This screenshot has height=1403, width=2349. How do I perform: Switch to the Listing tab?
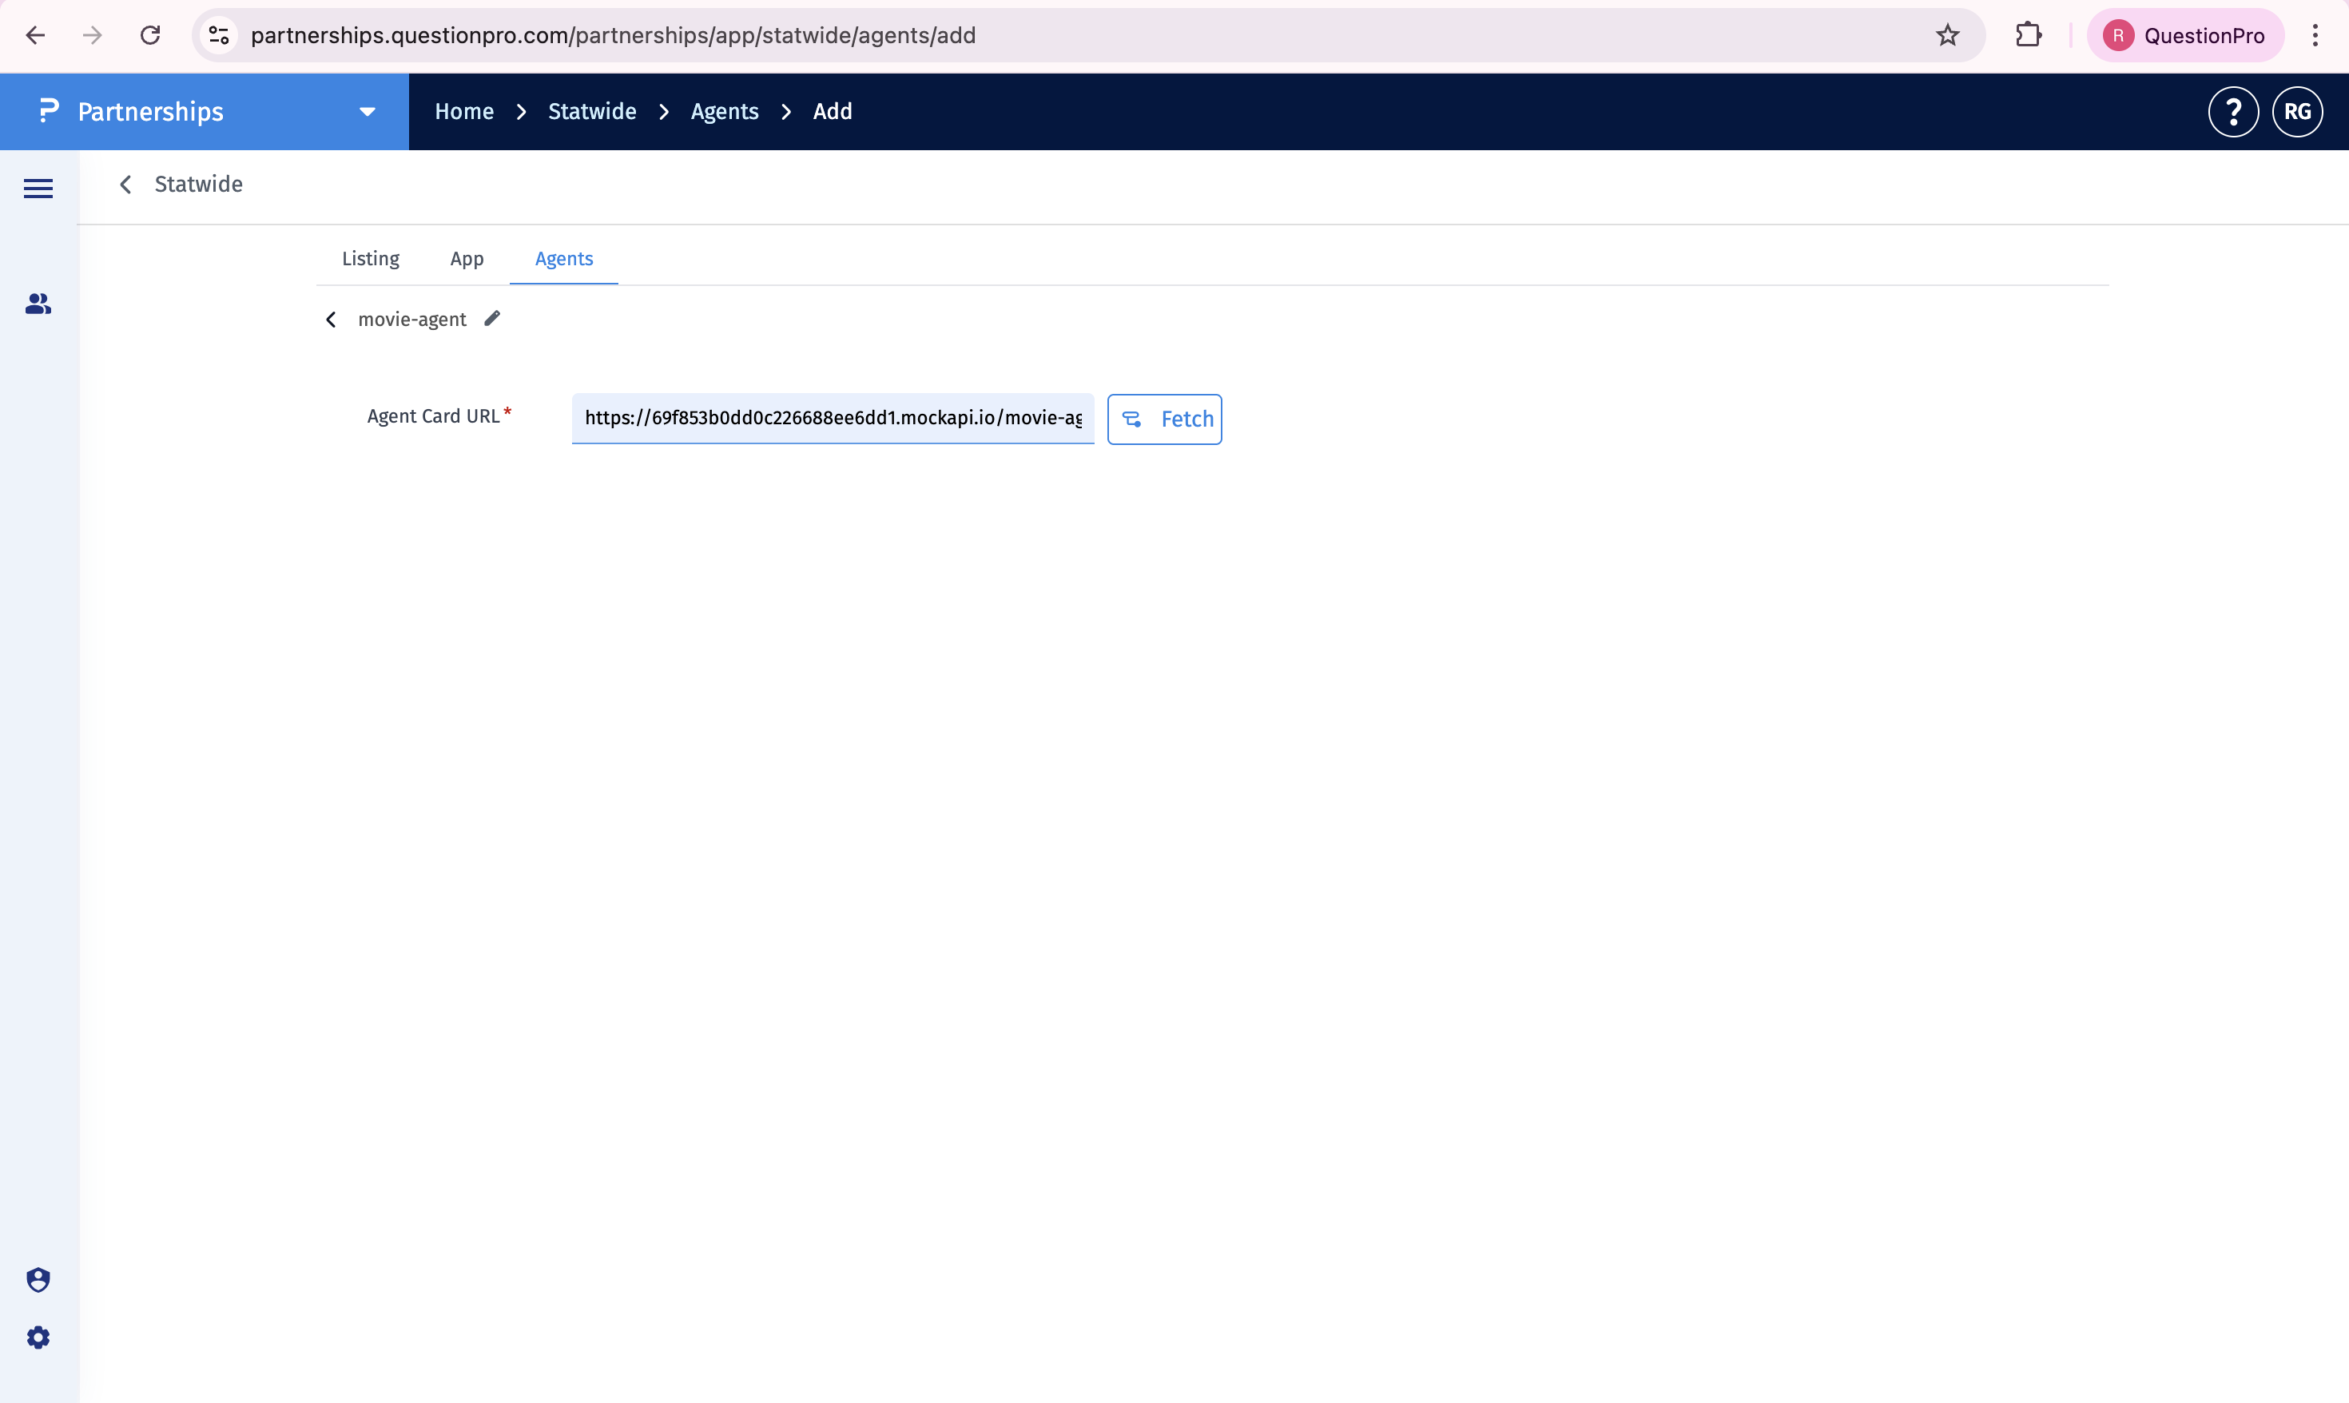point(371,258)
